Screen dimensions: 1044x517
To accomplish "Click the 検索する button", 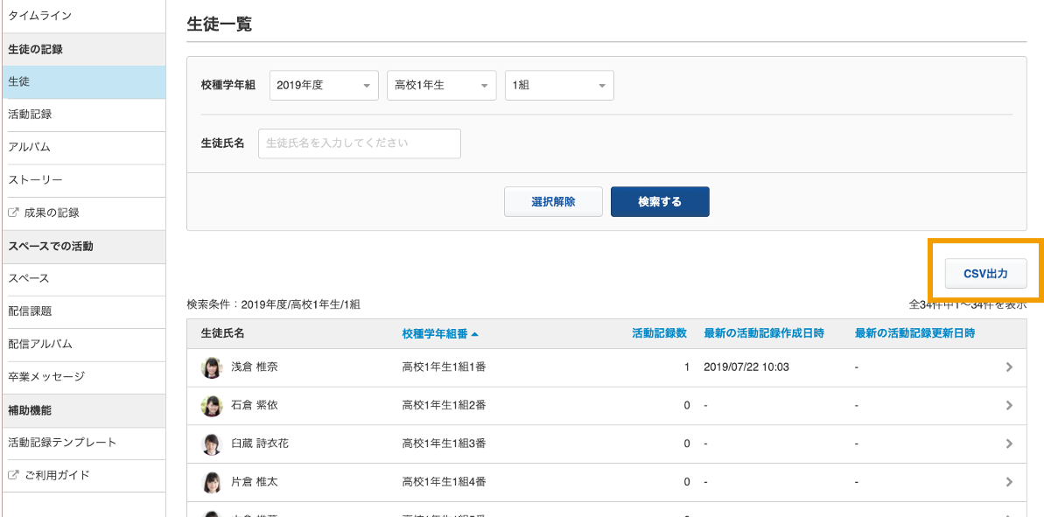I will pyautogui.click(x=660, y=201).
